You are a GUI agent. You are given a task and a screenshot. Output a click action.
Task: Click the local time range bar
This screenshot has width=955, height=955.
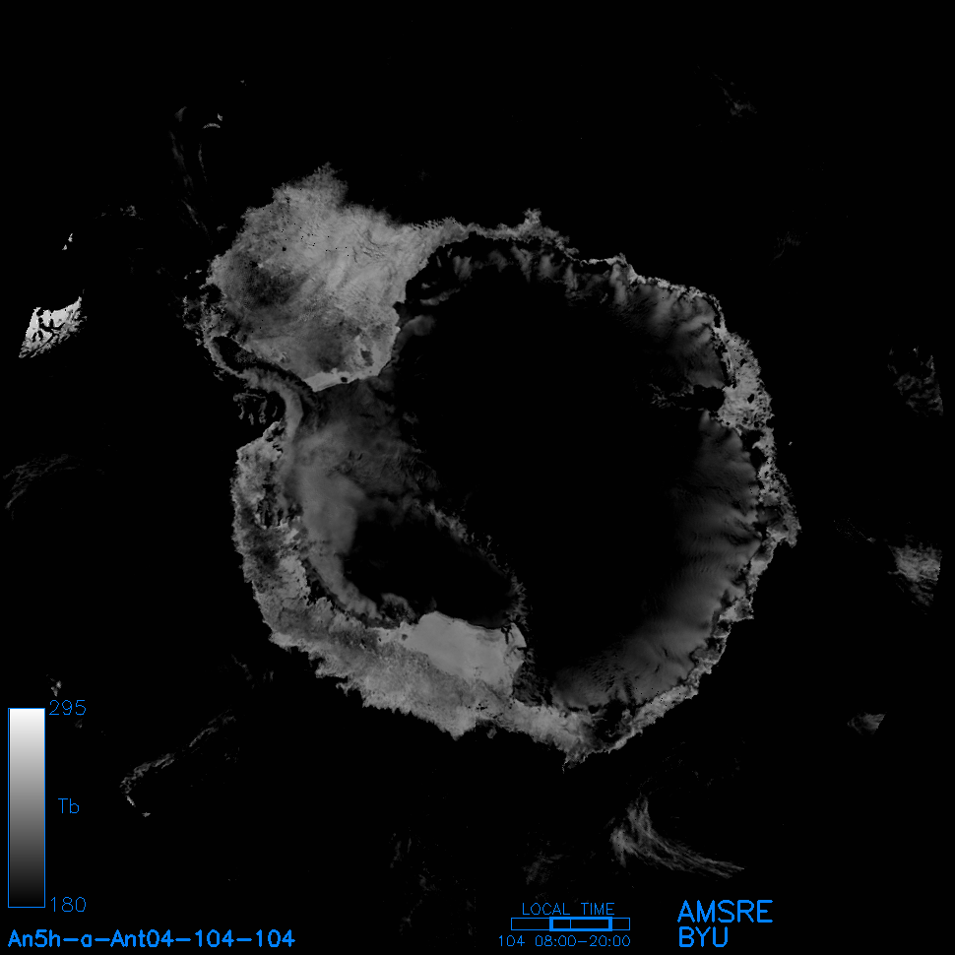570,923
